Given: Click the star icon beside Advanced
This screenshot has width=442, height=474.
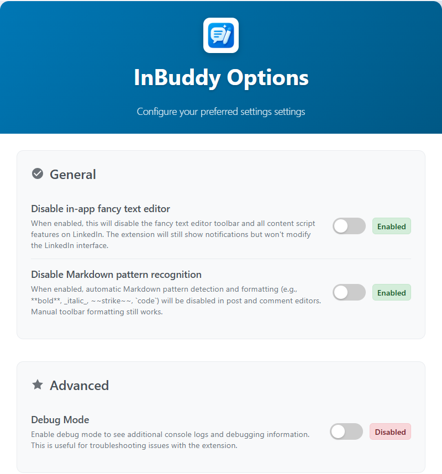Looking at the screenshot, I should coord(38,385).
